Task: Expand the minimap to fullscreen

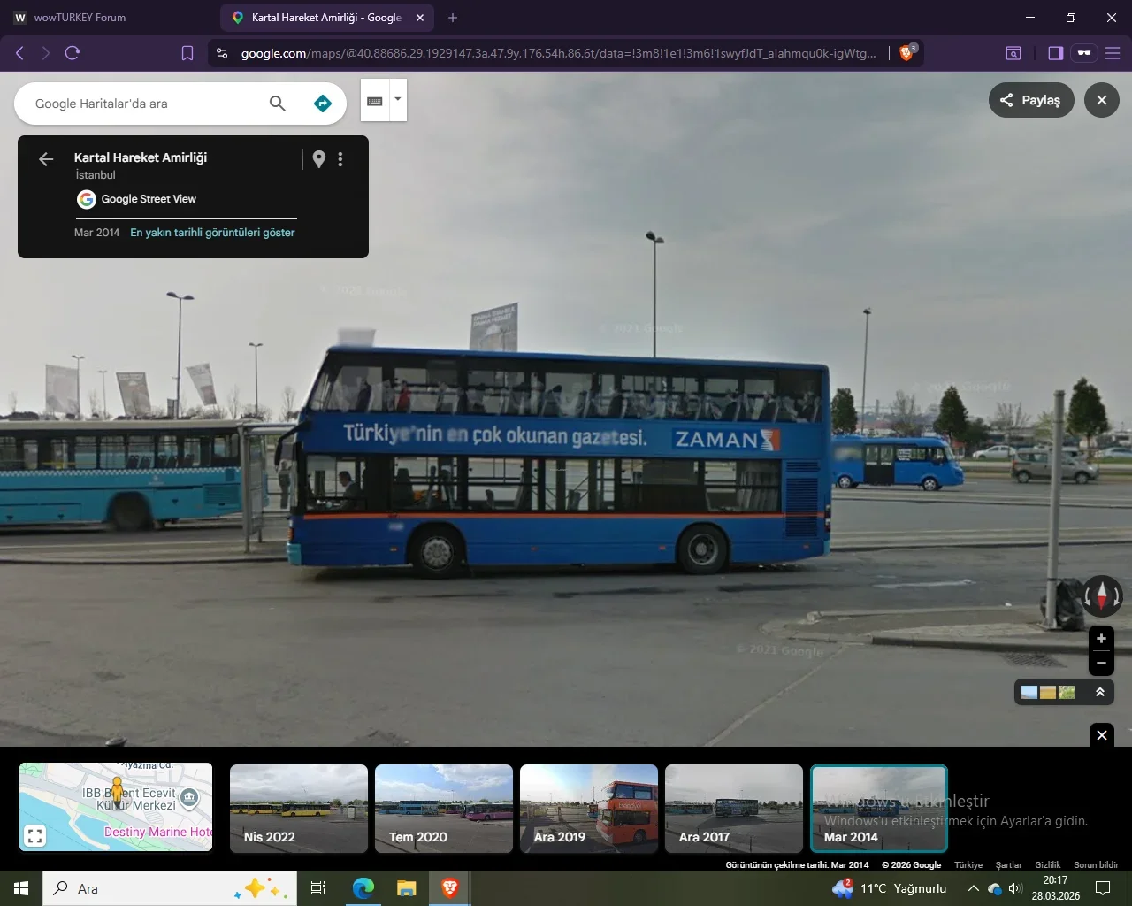Action: (35, 835)
